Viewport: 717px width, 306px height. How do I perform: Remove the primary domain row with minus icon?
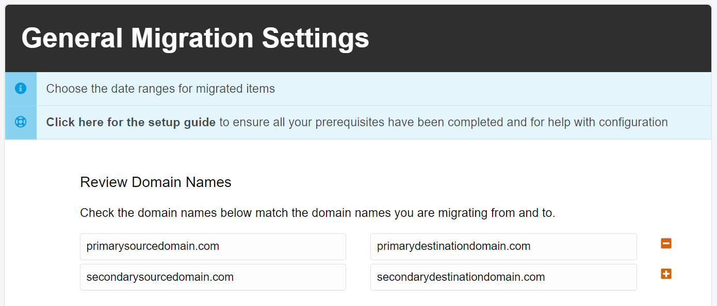point(666,244)
